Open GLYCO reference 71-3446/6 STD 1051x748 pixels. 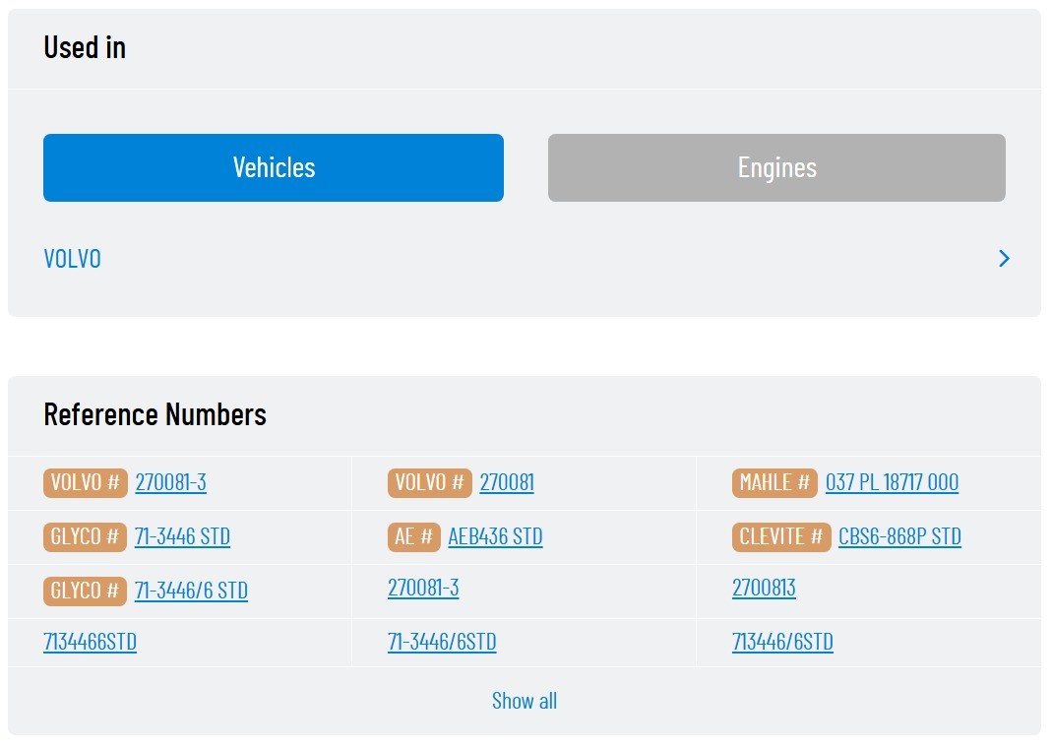191,592
